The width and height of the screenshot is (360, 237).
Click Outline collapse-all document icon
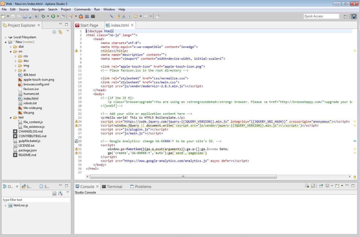tap(54, 193)
